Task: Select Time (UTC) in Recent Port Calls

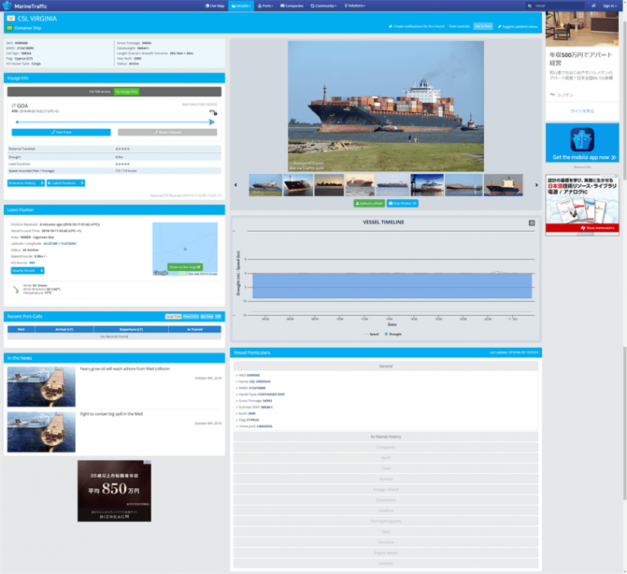Action: coord(191,317)
